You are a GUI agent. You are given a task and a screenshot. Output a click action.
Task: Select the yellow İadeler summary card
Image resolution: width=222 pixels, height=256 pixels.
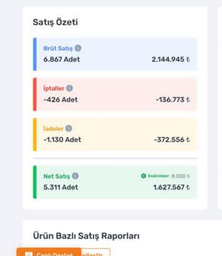pos(115,134)
